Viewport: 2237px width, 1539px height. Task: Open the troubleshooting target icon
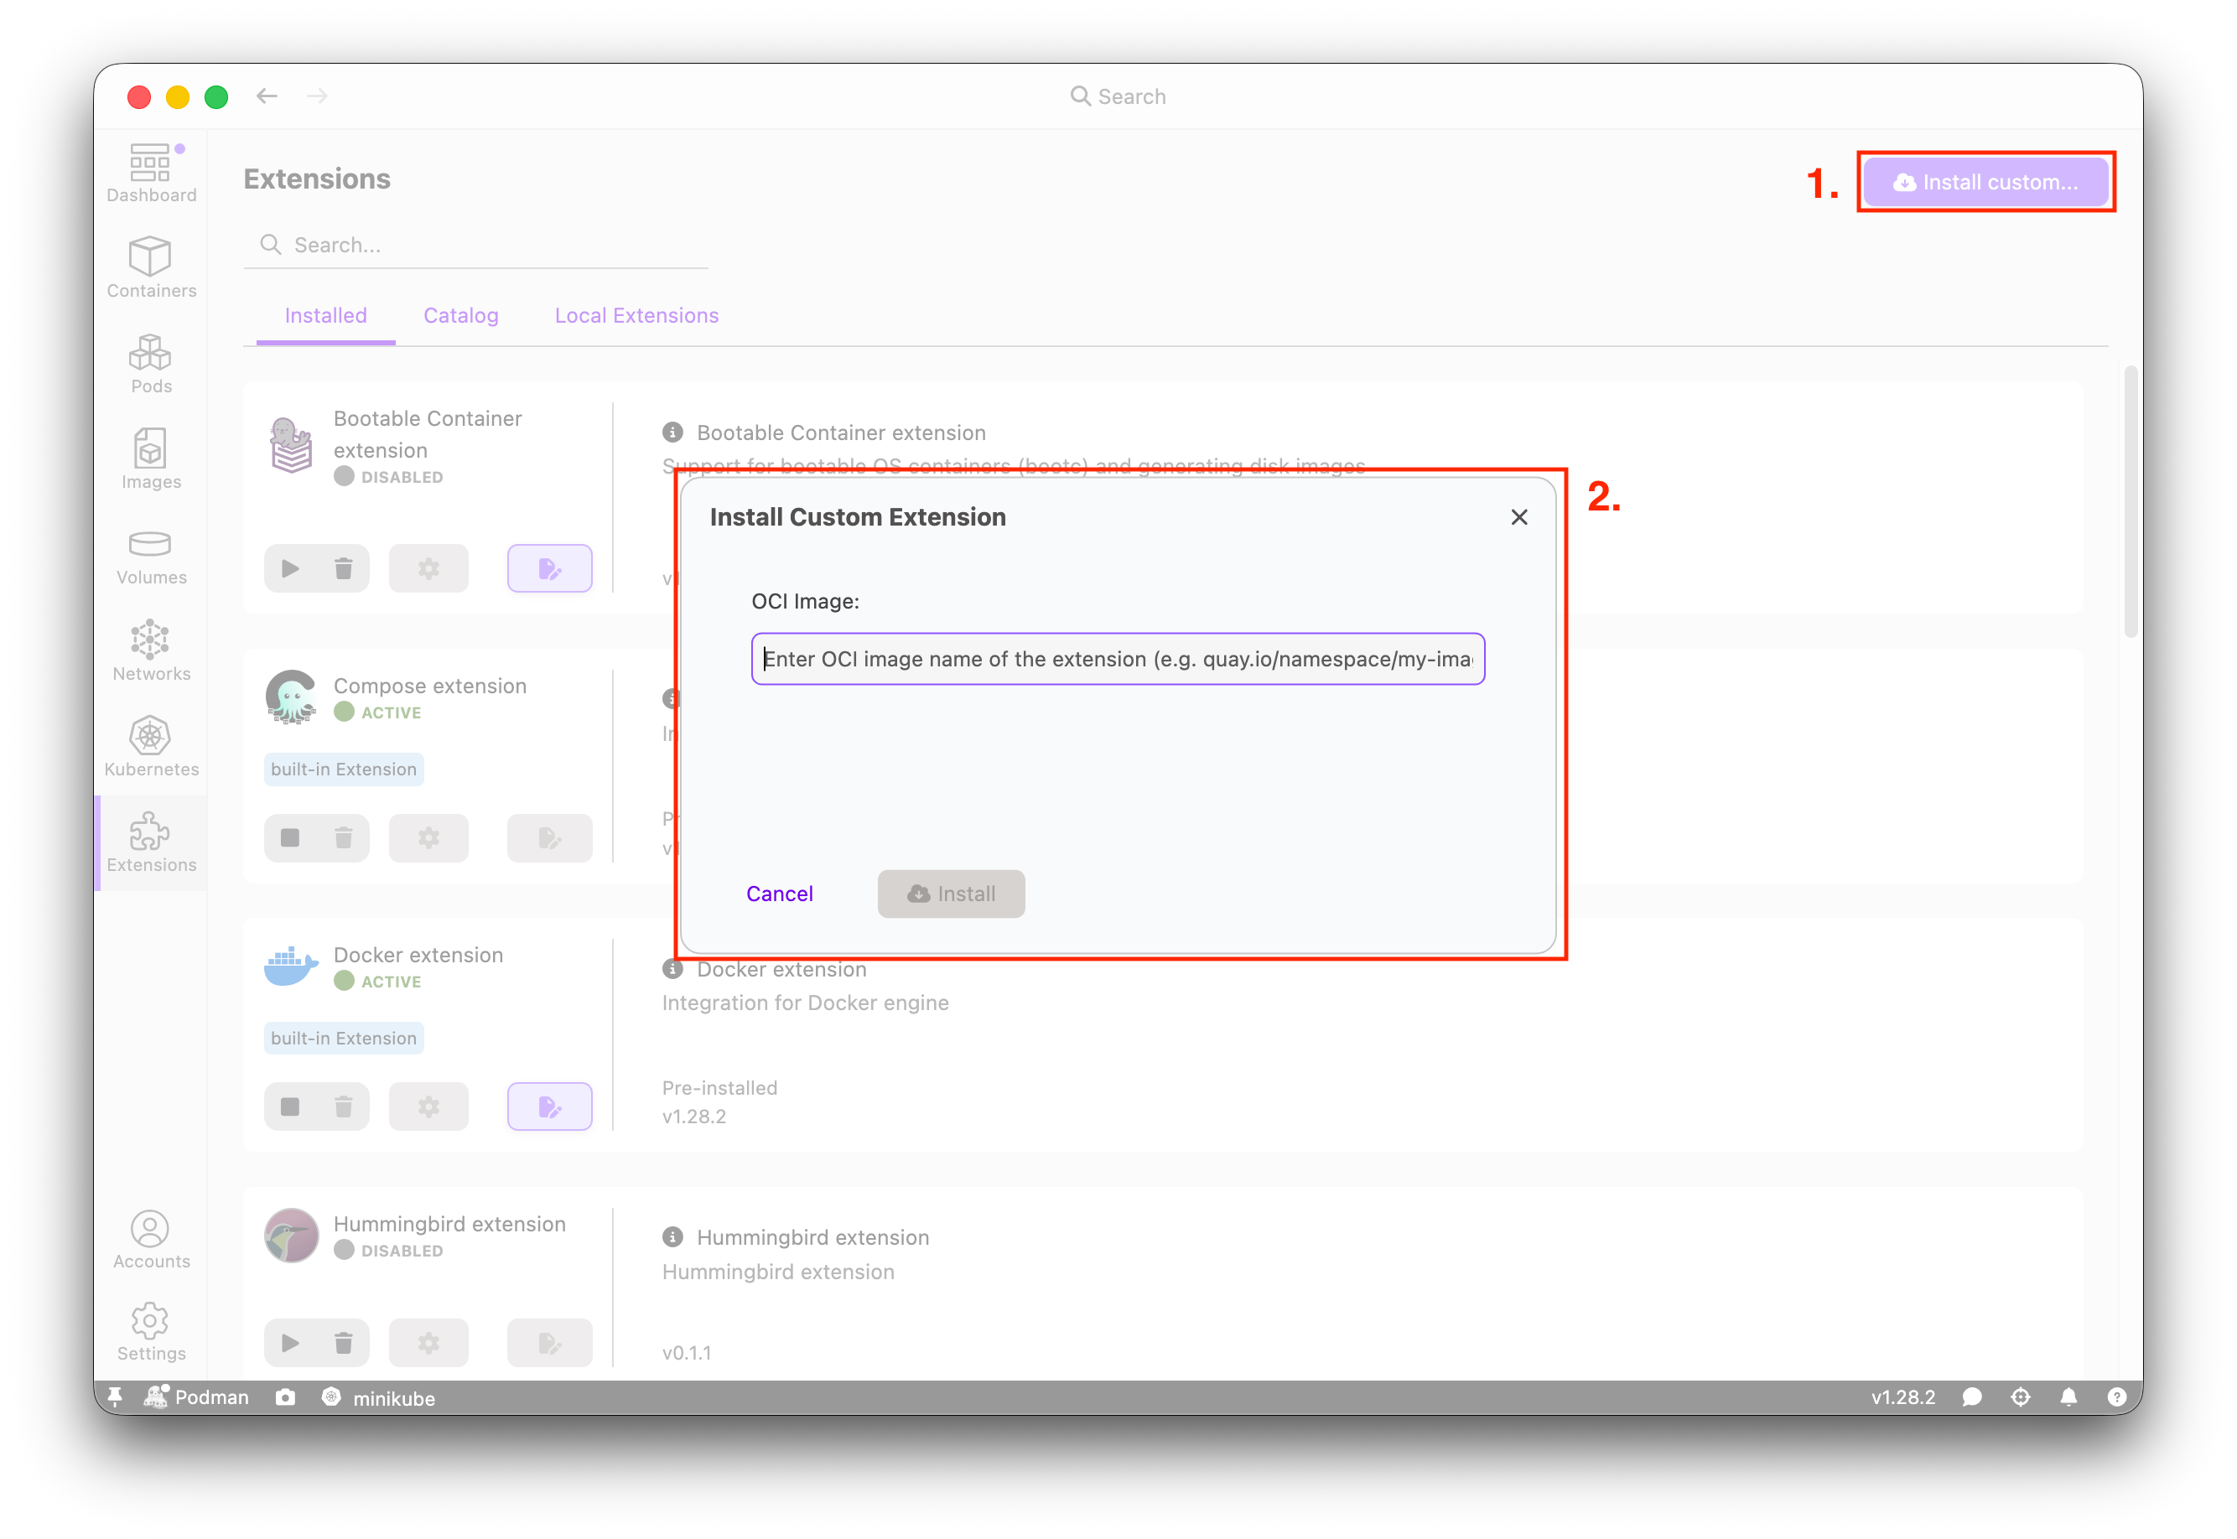click(x=2020, y=1396)
